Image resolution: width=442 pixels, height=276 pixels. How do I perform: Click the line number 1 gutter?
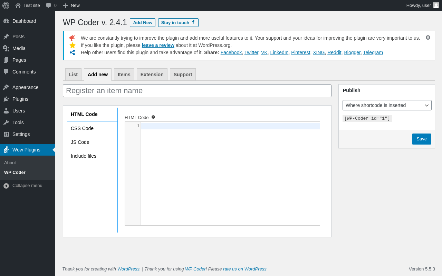click(138, 126)
